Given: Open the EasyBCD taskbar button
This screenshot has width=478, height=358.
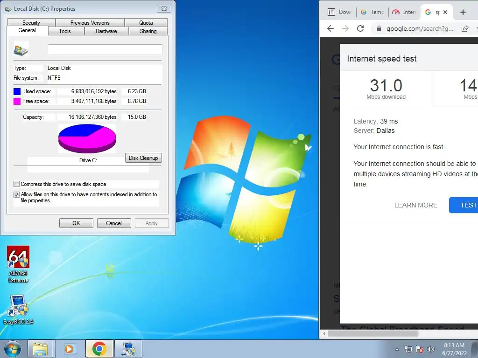Looking at the screenshot, I should 128,349.
